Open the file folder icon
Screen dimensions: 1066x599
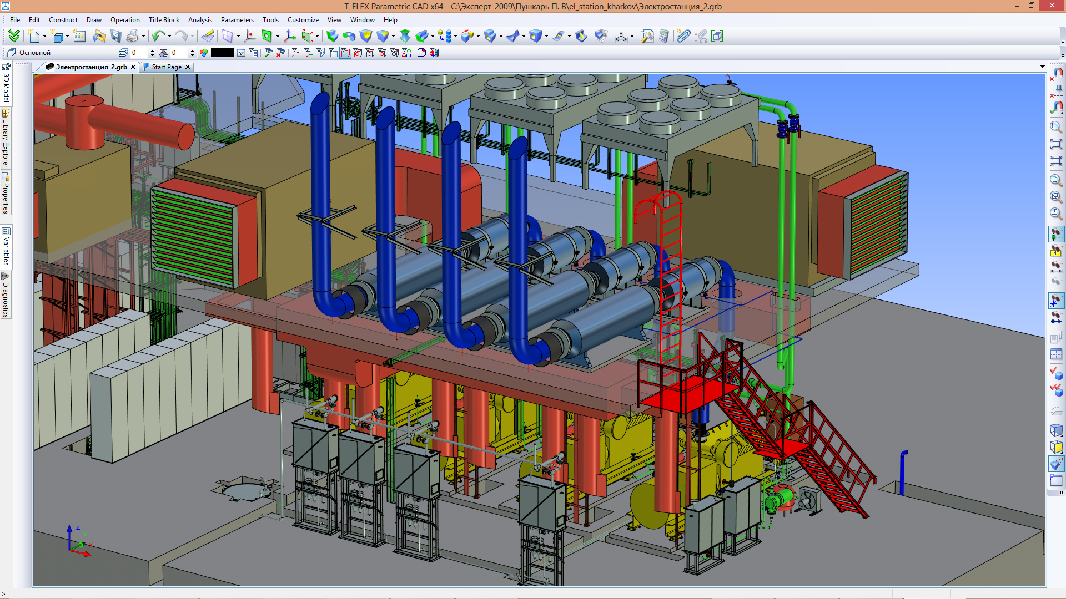[x=99, y=37]
